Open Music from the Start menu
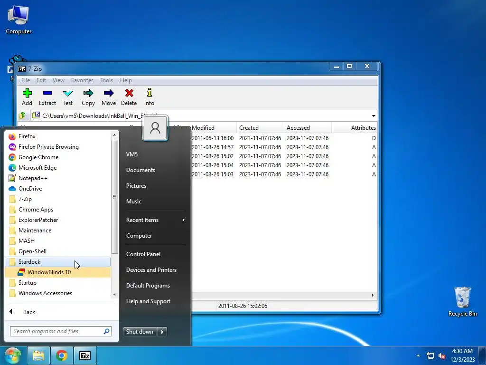The width and height of the screenshot is (486, 365). [133, 202]
